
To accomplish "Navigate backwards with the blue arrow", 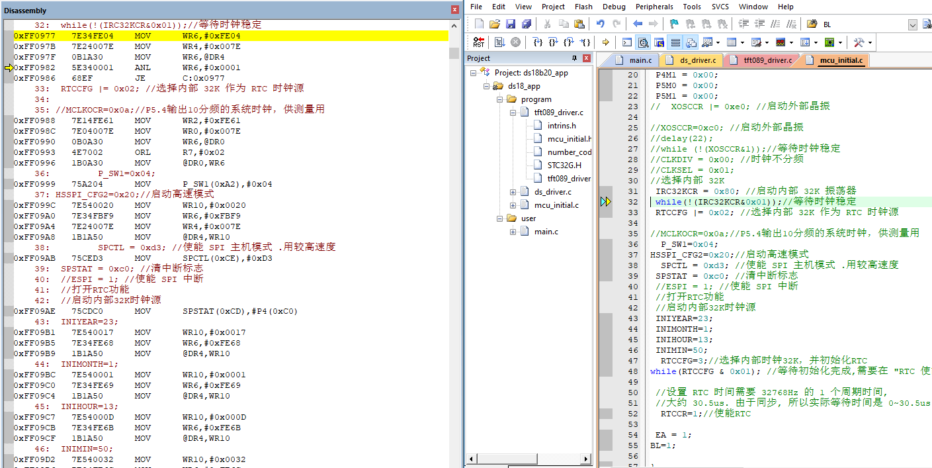I will click(638, 24).
